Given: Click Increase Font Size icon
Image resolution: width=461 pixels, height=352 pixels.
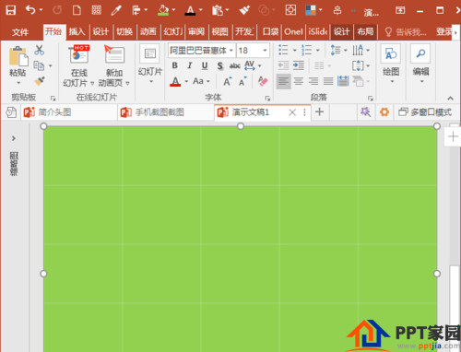Looking at the screenshot, I should pos(227,81).
